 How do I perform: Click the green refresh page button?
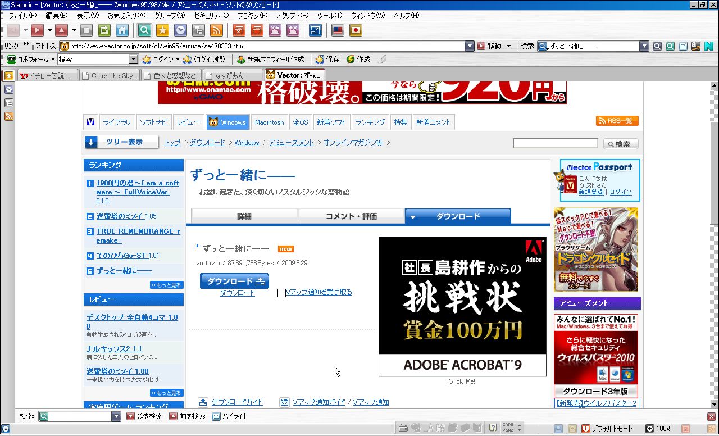click(104, 30)
